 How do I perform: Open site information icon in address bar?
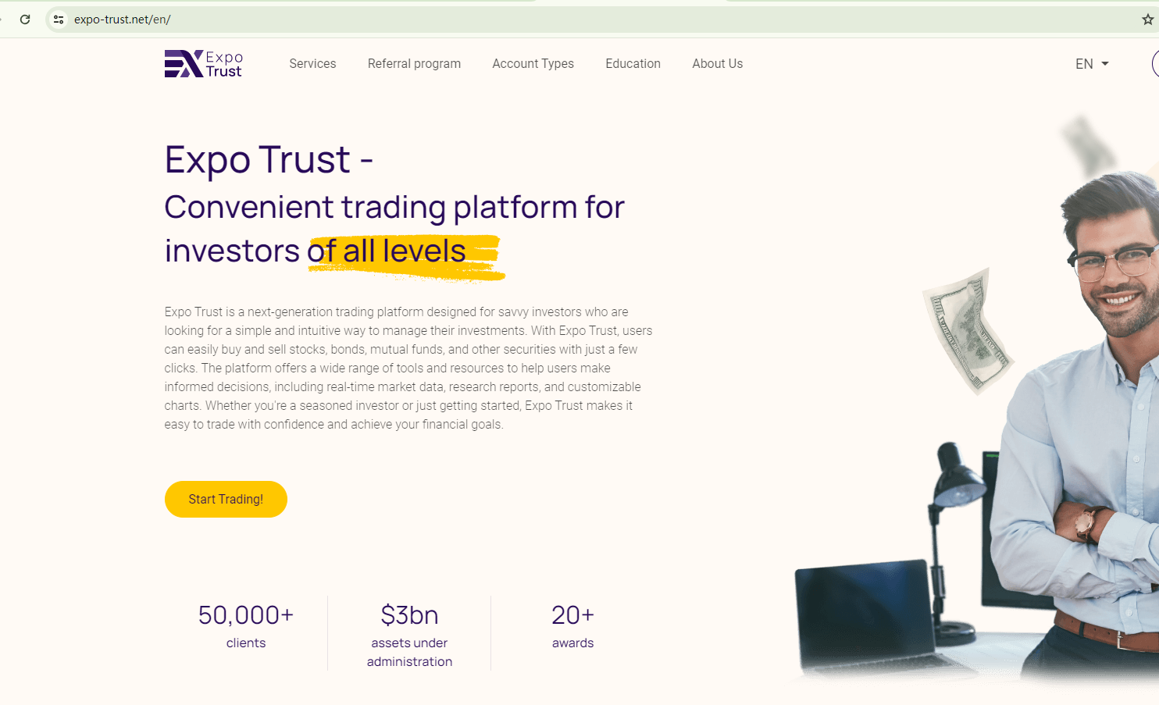pyautogui.click(x=59, y=20)
